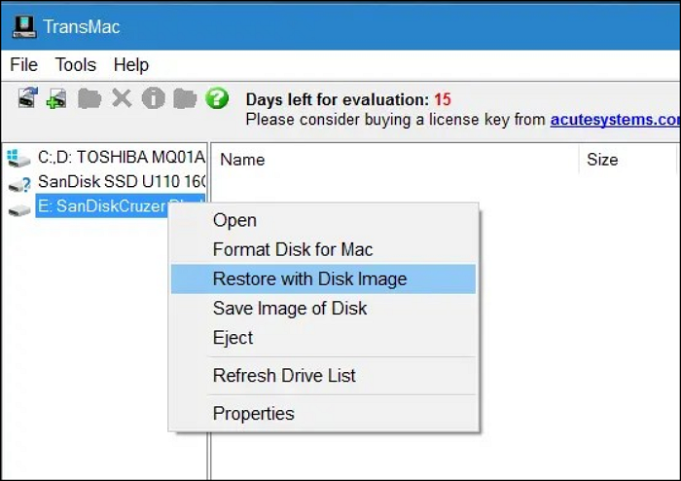681x481 pixels.
Task: Click the TransMac app icon in title bar
Action: point(23,25)
